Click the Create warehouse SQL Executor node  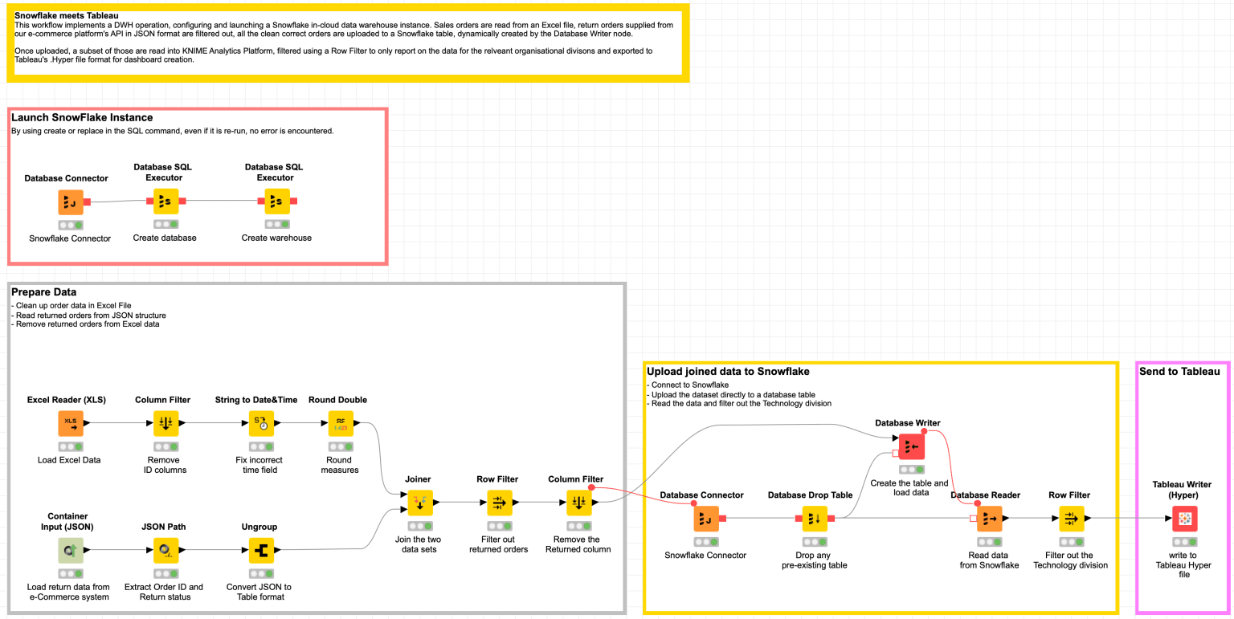(x=277, y=202)
